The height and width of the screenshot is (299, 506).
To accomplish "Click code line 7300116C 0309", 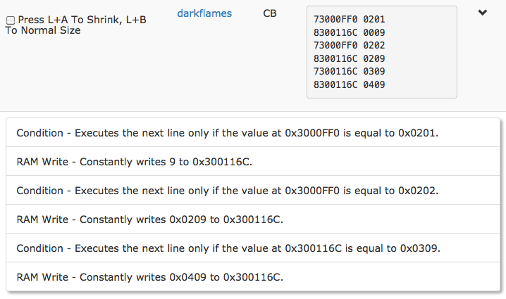I will click(x=349, y=72).
